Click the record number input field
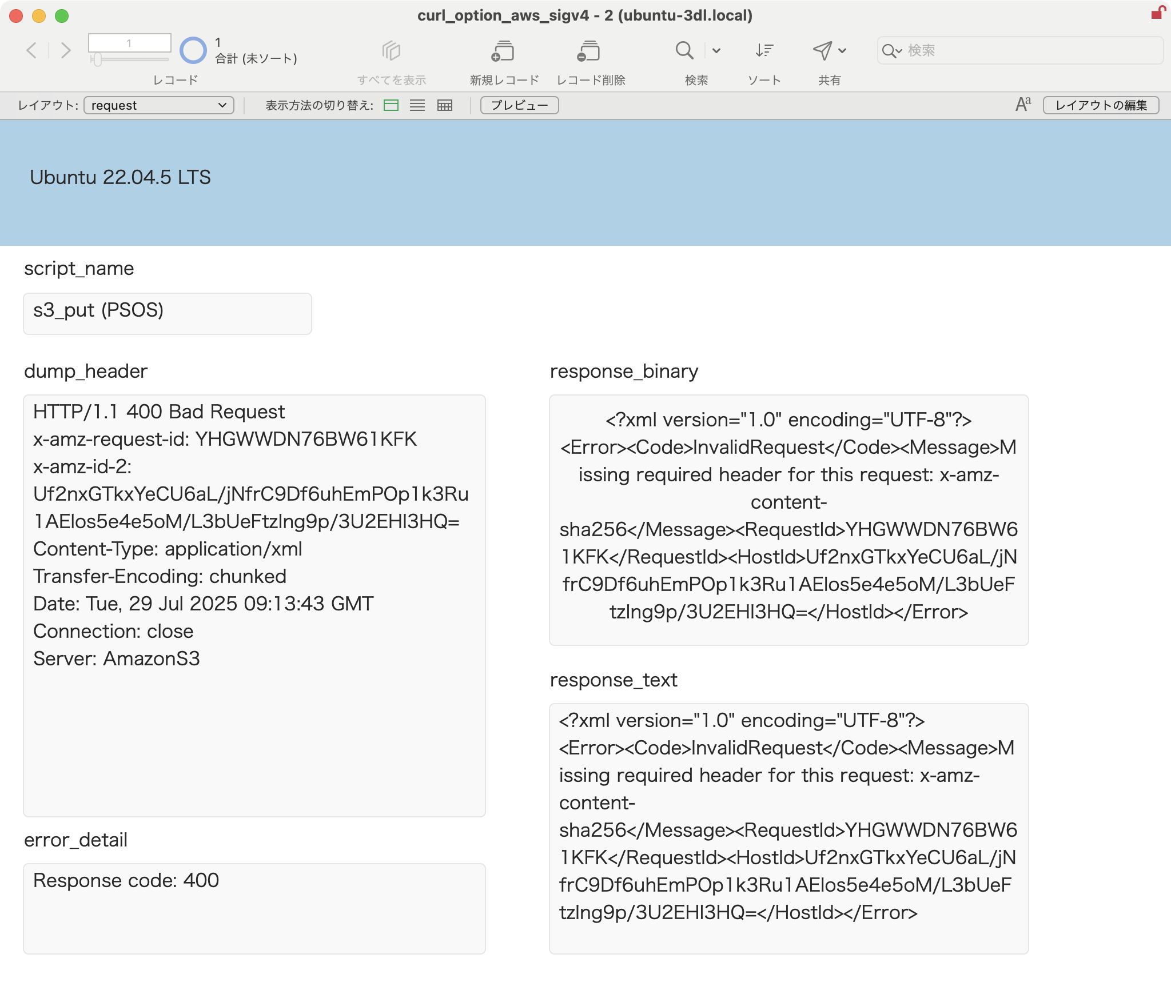Viewport: 1171px width, 998px height. (130, 43)
